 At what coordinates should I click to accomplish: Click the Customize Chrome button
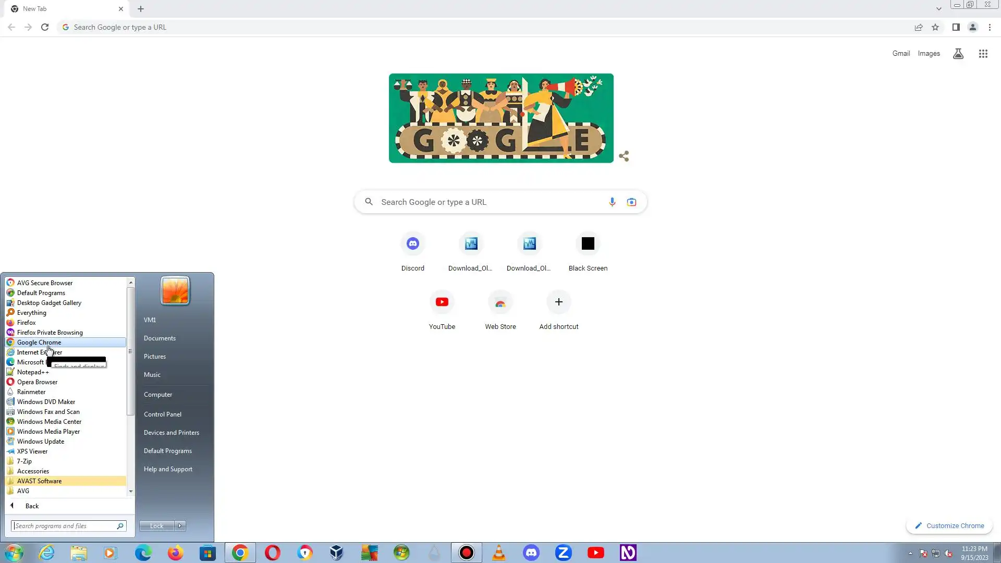pos(949,525)
